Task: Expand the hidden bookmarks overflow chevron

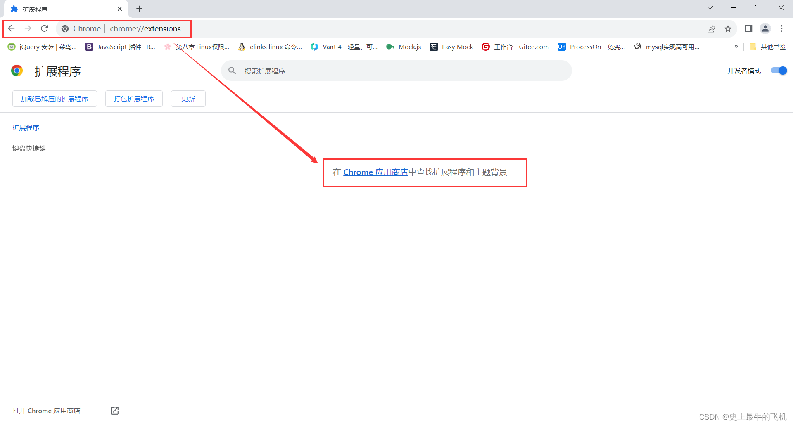Action: click(x=736, y=47)
